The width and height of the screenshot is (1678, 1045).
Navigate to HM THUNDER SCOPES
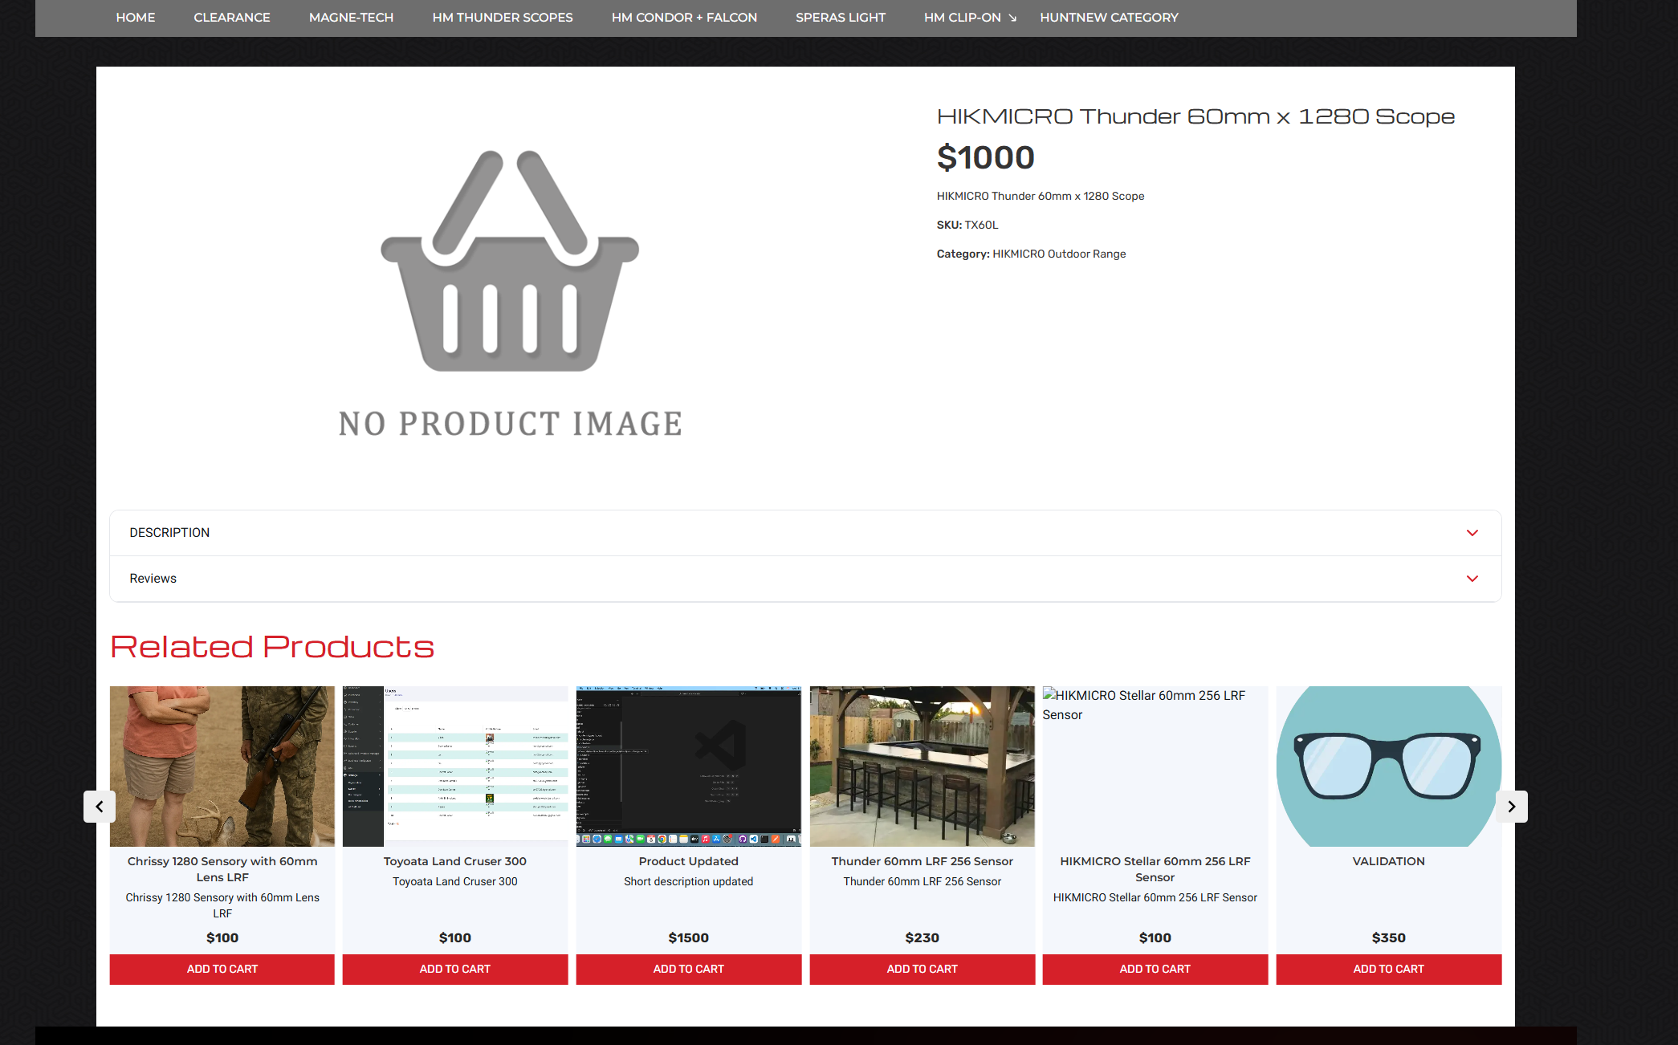pos(502,18)
